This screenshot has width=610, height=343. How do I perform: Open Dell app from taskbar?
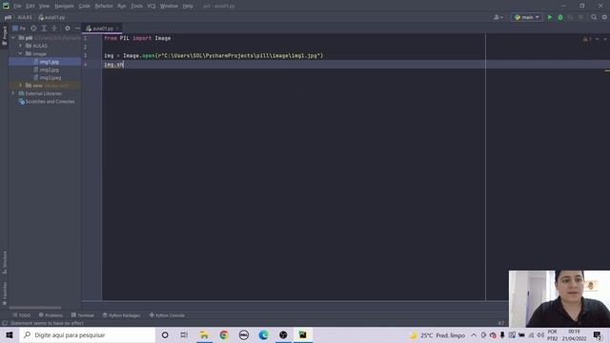(x=244, y=334)
